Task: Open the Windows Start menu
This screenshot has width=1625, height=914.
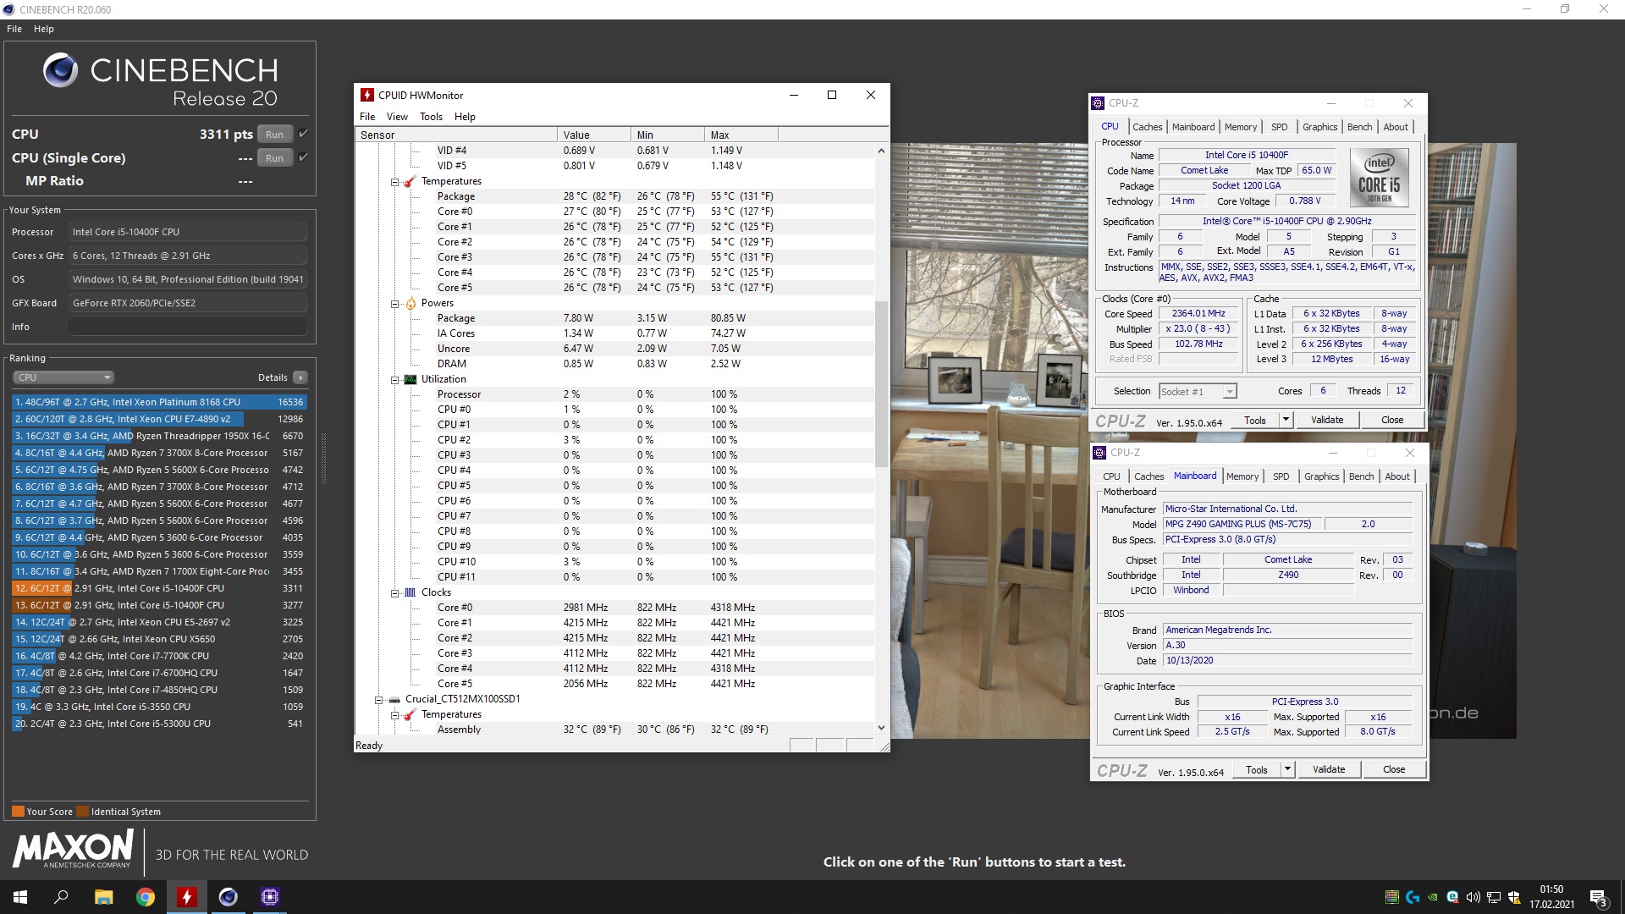Action: click(20, 897)
